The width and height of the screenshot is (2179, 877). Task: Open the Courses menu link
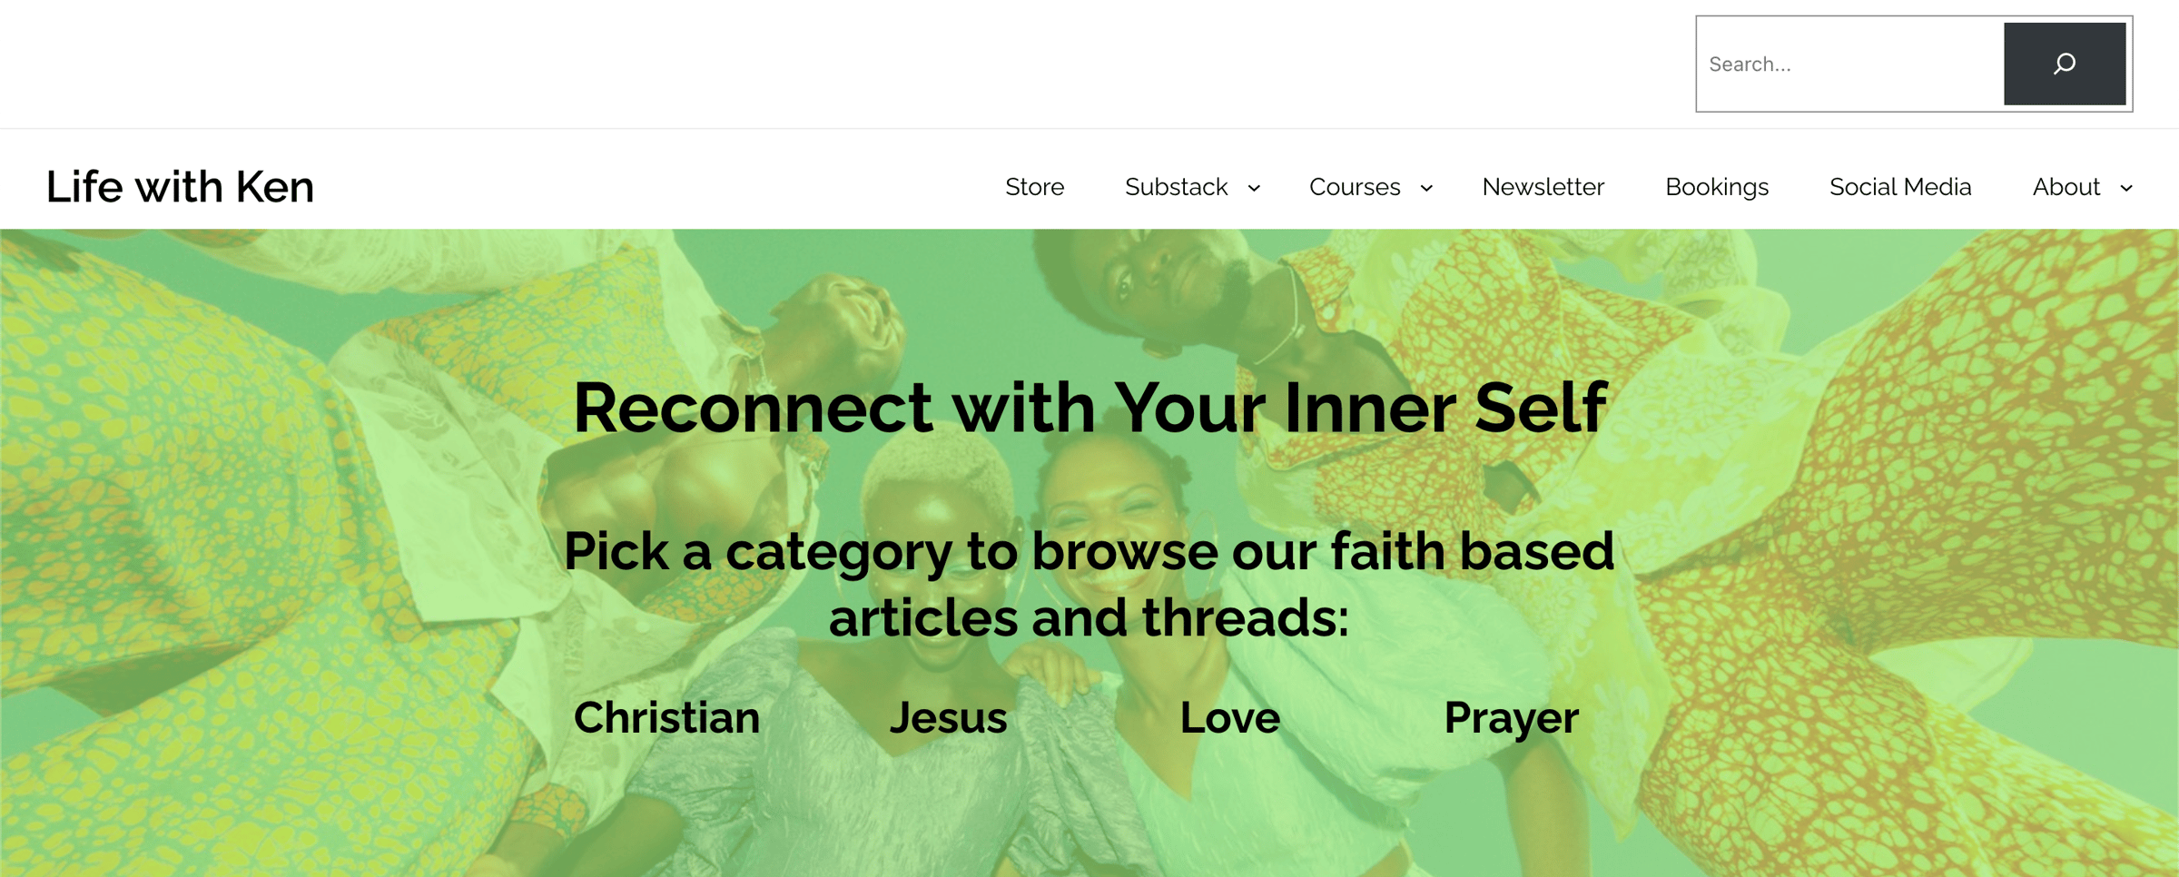point(1355,187)
